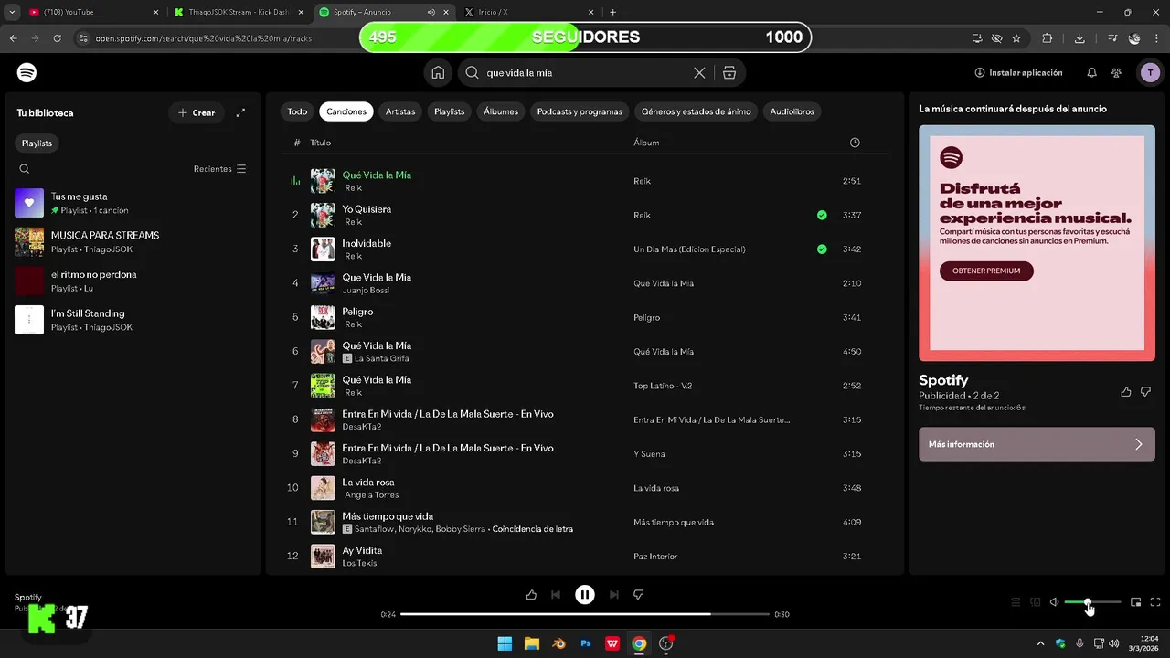Open File Explorer from taskbar
The height and width of the screenshot is (658, 1170).
pyautogui.click(x=531, y=643)
